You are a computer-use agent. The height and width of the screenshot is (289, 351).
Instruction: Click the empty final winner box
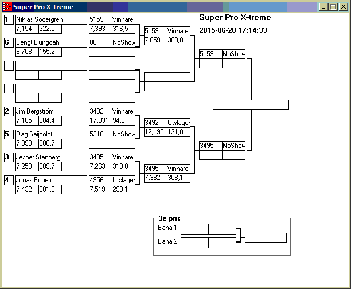(x=250, y=104)
